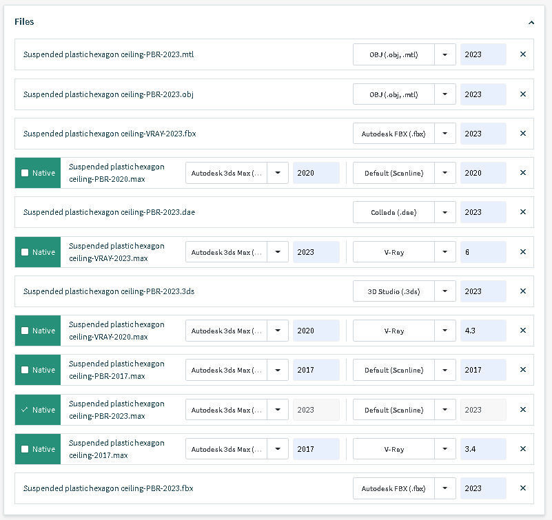This screenshot has width=552, height=520.
Task: Click the Files section heading
Action: coord(24,22)
